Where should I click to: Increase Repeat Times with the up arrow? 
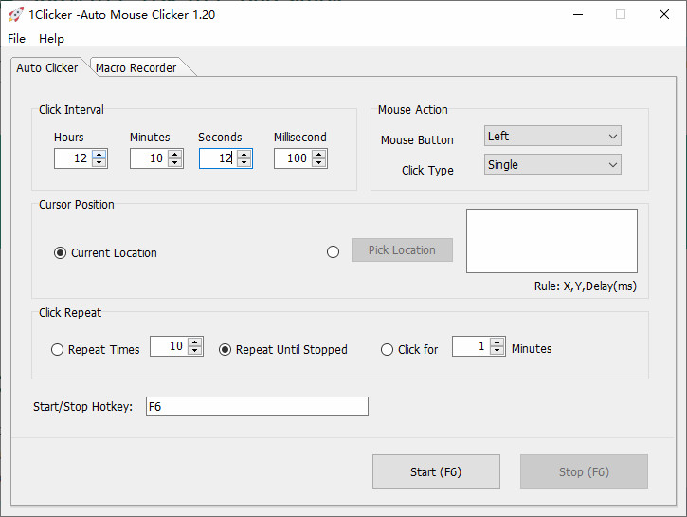point(195,342)
